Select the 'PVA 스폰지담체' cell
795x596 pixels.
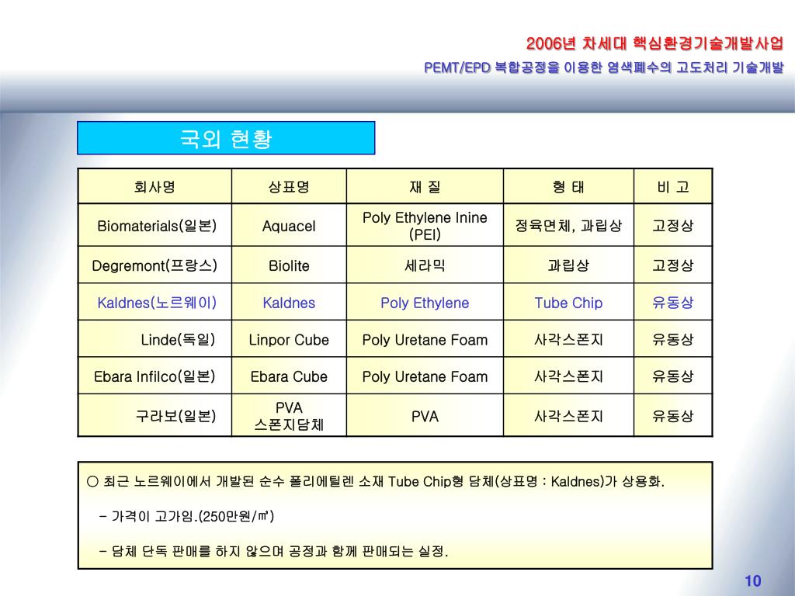pos(289,416)
